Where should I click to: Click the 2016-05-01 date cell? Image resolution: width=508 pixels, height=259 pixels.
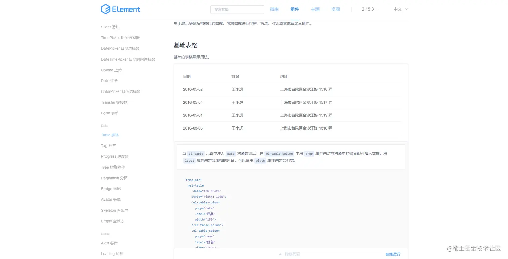coord(193,115)
